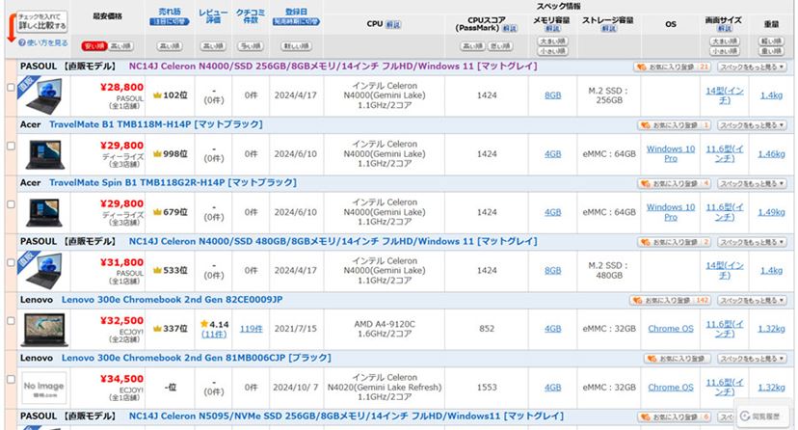The image size is (798, 430).
Task: Expand スペックをもっと見る for Lenovo 81MB006CJP
Action: (752, 359)
